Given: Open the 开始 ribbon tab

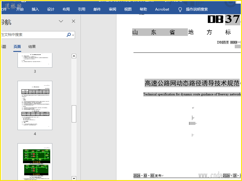Looking at the screenshot, I should (20, 9).
